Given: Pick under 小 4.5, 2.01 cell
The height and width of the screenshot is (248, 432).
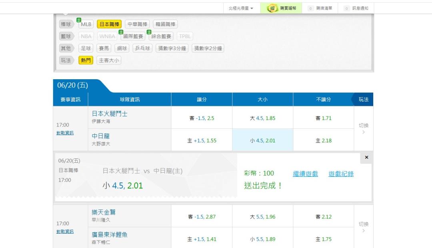Looking at the screenshot, I should 262,140.
